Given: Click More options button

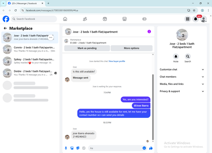Looking at the screenshot, I should click(x=131, y=48).
